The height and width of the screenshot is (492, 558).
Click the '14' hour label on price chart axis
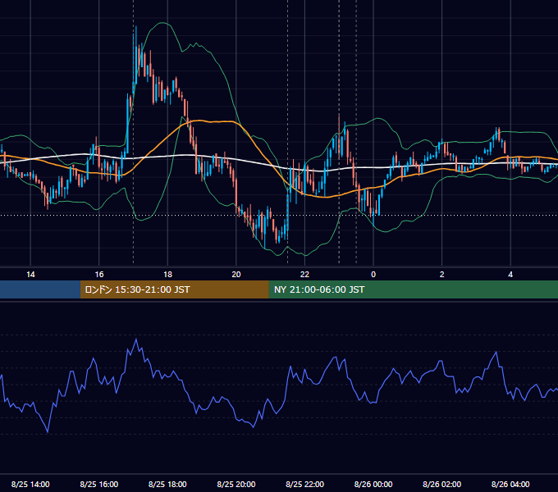(30, 275)
